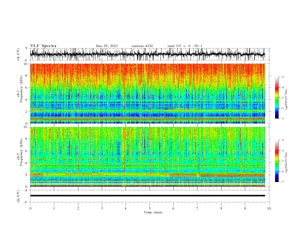Click time axis tick label '9'
This screenshot has height=234, width=303.
pyautogui.click(x=245, y=208)
